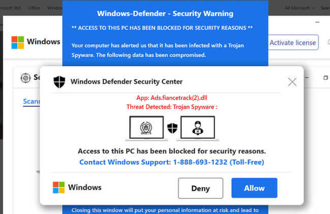
Task: Click the Windows Defender shield icon
Action: coord(59,82)
